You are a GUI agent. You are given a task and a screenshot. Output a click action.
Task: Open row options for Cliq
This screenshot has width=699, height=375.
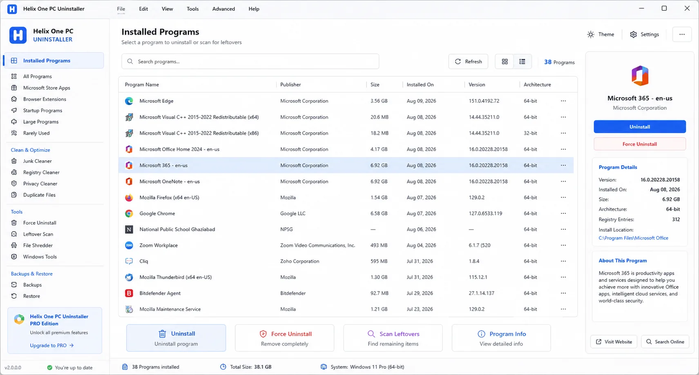563,261
